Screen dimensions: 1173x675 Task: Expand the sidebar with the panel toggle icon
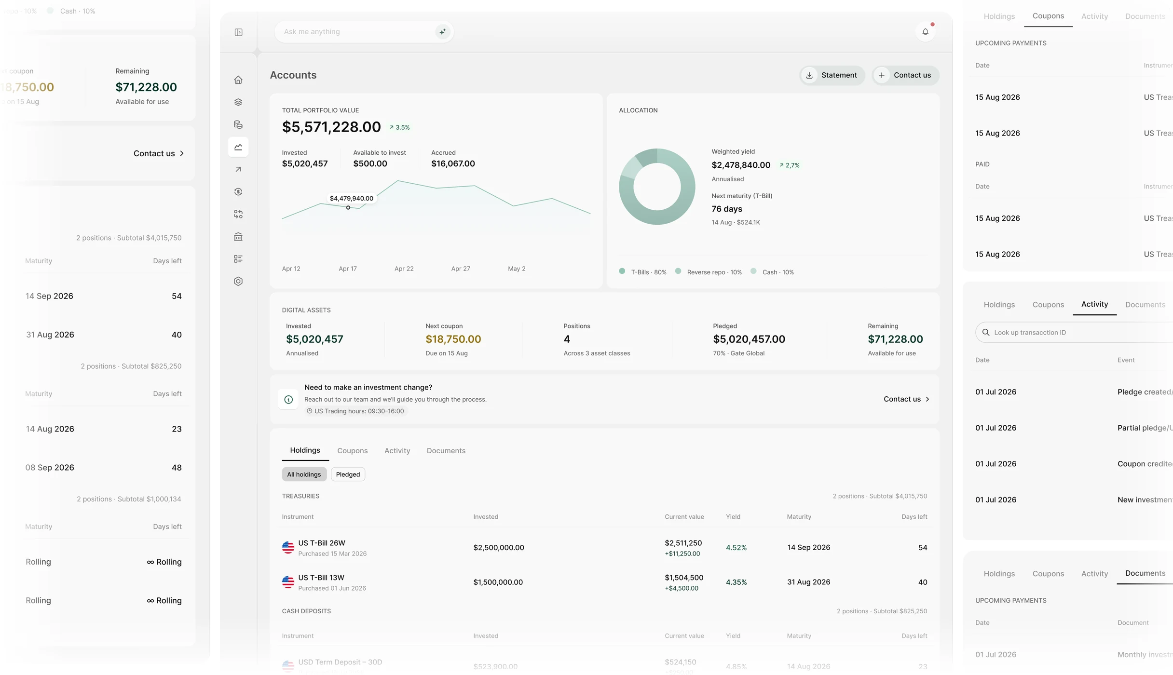238,32
